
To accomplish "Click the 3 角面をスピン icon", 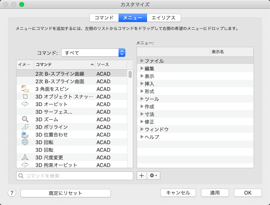I will tap(25, 89).
